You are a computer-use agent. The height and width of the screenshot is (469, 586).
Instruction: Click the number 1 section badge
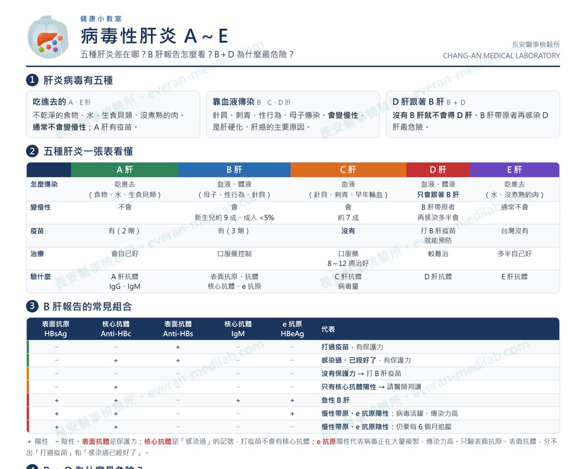pos(32,79)
